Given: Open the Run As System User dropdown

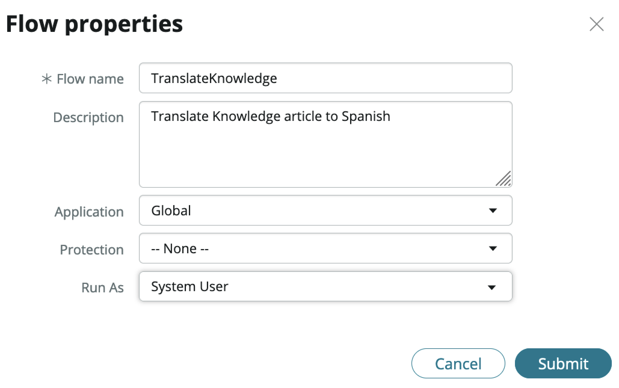Looking at the screenshot, I should (325, 286).
